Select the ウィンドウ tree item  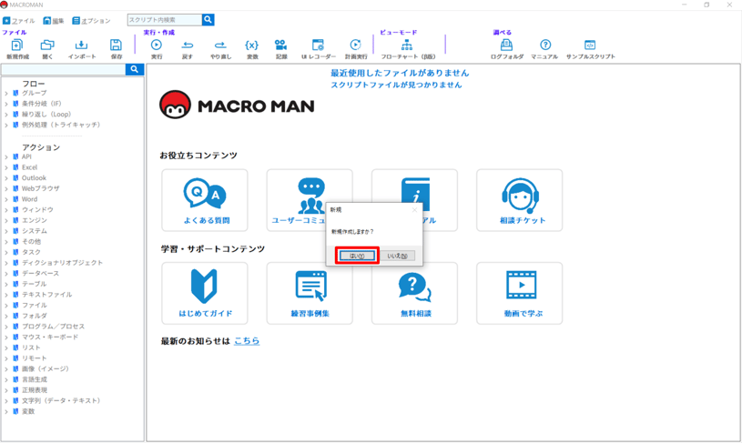pyautogui.click(x=37, y=209)
